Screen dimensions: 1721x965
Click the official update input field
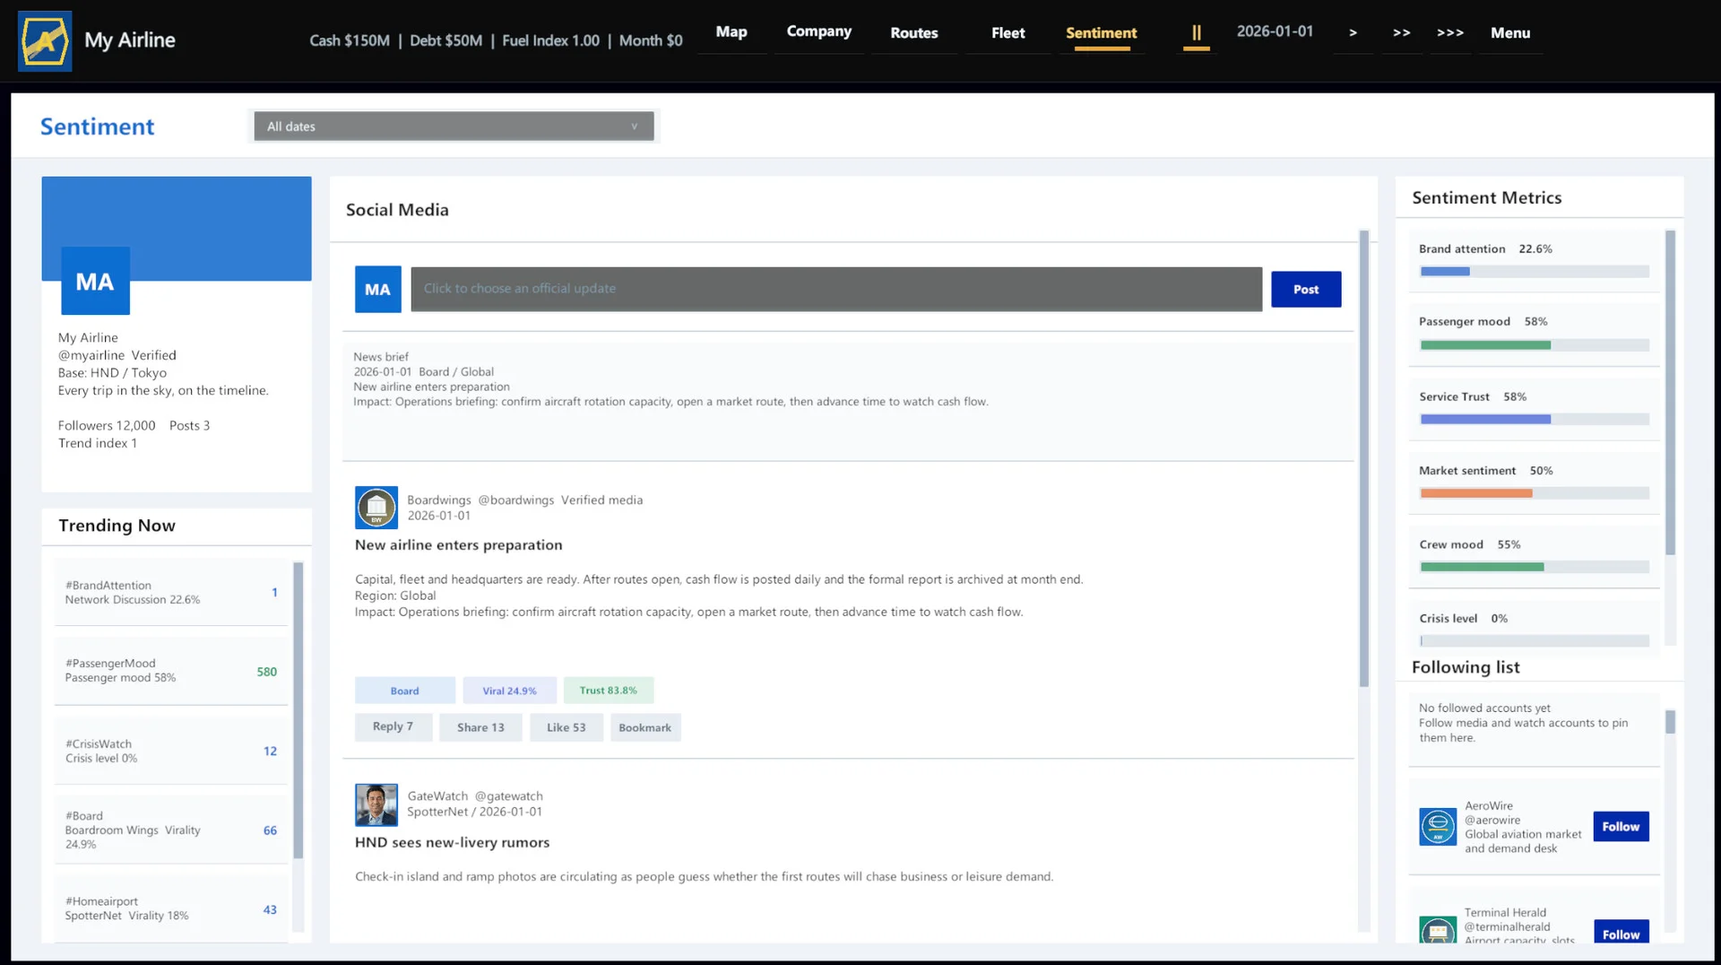[836, 289]
